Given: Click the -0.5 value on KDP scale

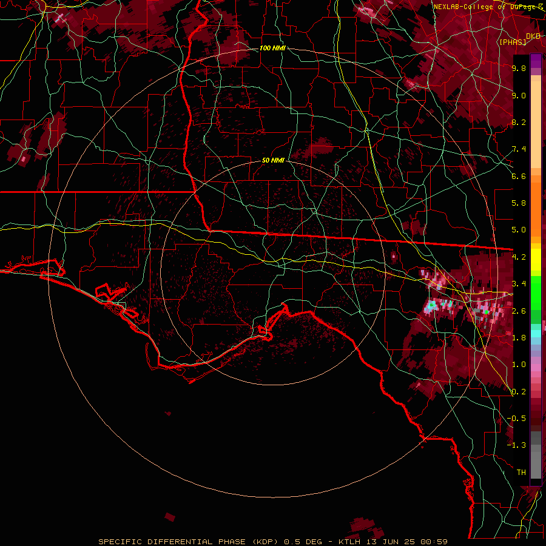Looking at the screenshot, I should click(x=516, y=419).
